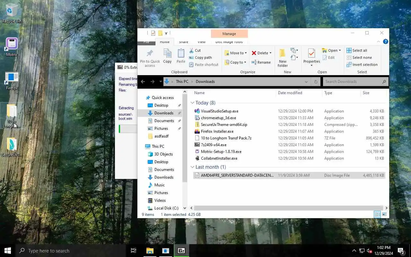This screenshot has width=411, height=257.
Task: Open the recent locations dropdown
Action: point(161,82)
